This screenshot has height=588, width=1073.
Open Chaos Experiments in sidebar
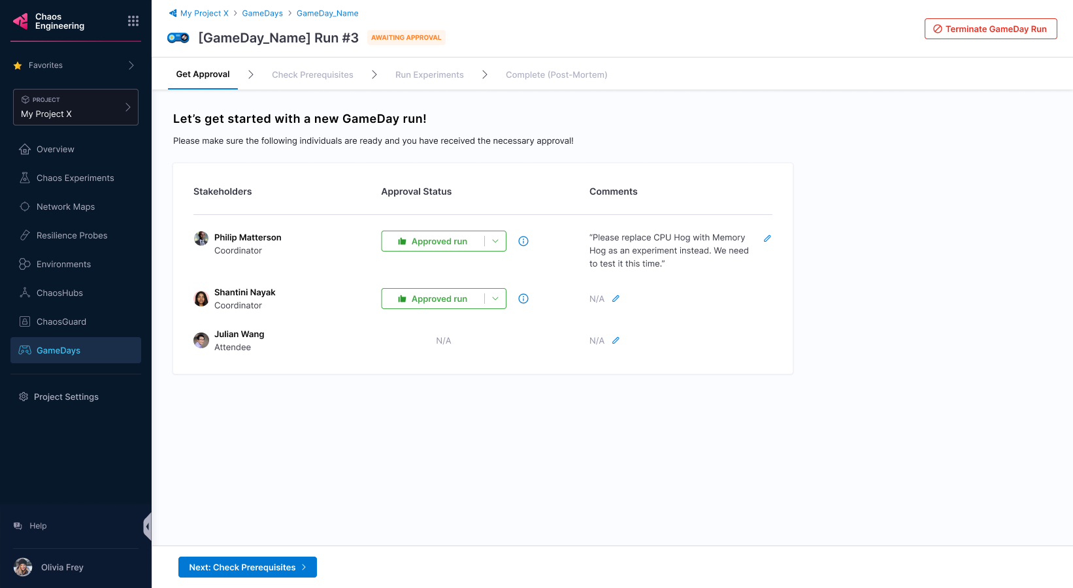[x=75, y=178]
